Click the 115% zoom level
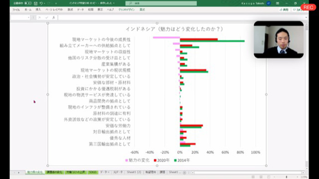319x179 pixels. [x=304, y=177]
